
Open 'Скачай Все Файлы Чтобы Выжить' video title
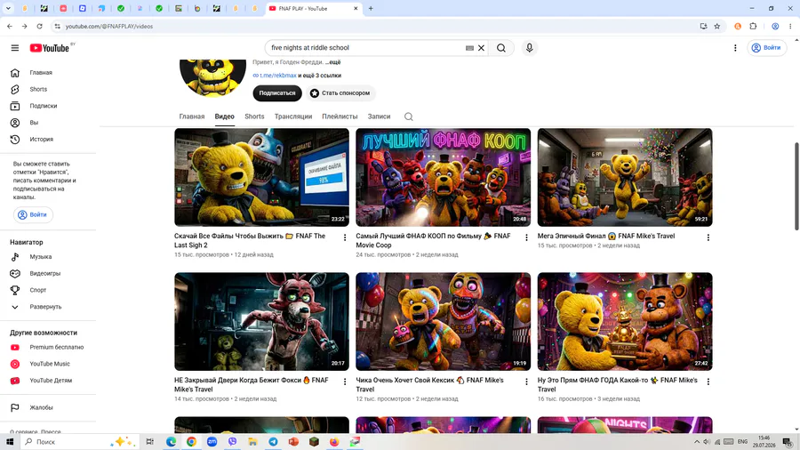[250, 241]
